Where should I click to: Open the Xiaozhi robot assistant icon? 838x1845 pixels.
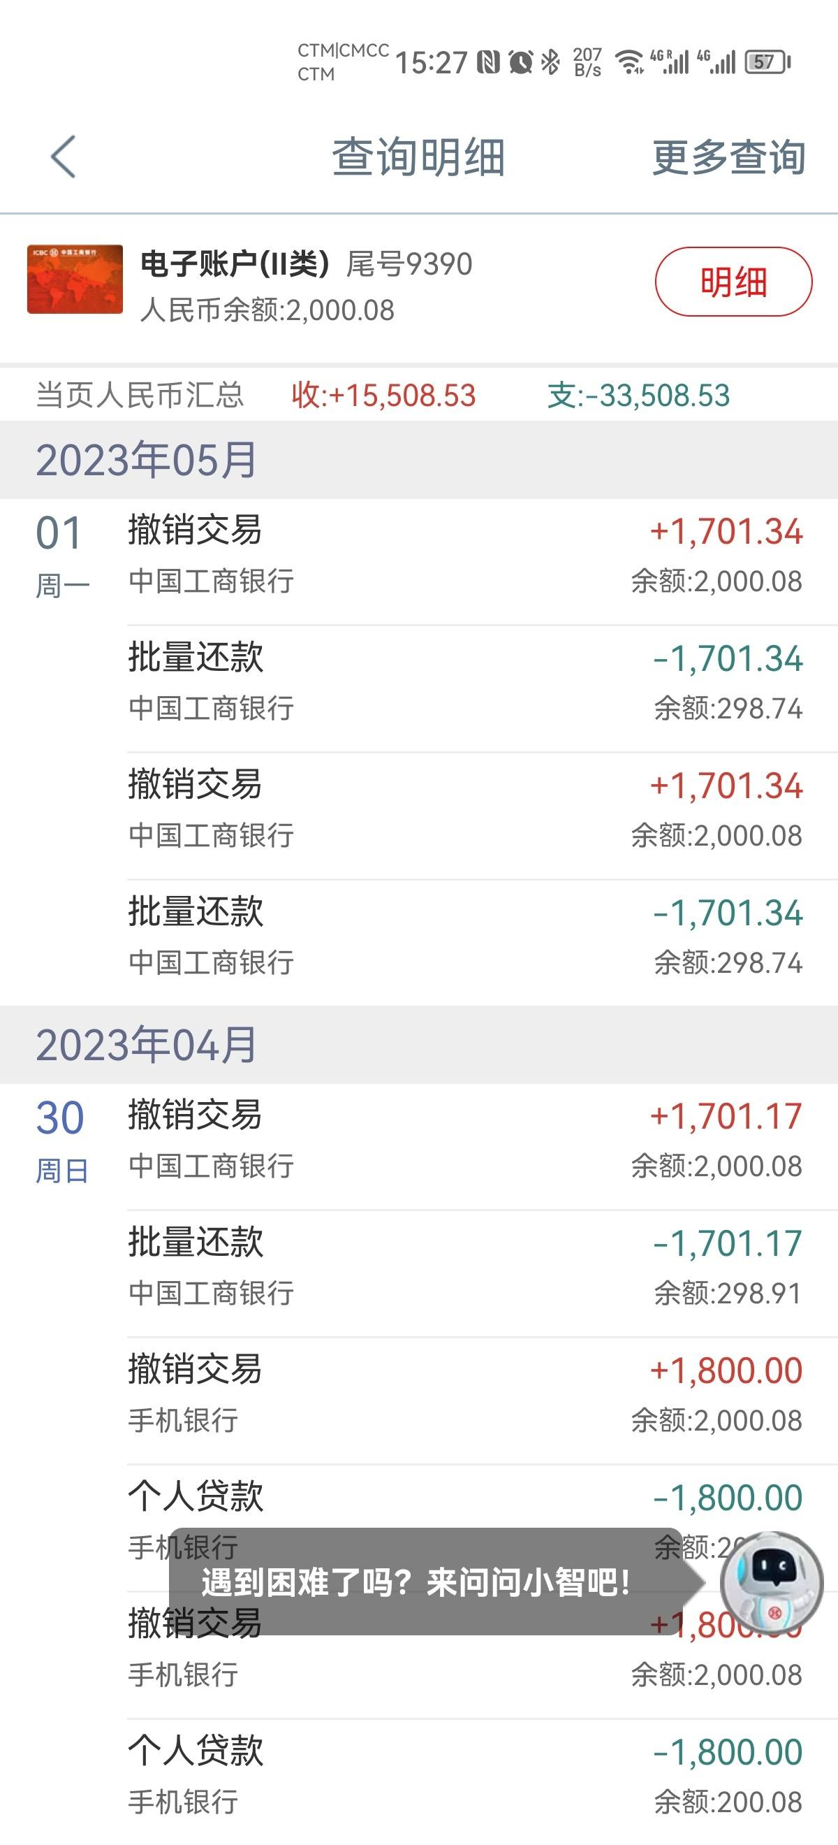click(772, 1582)
